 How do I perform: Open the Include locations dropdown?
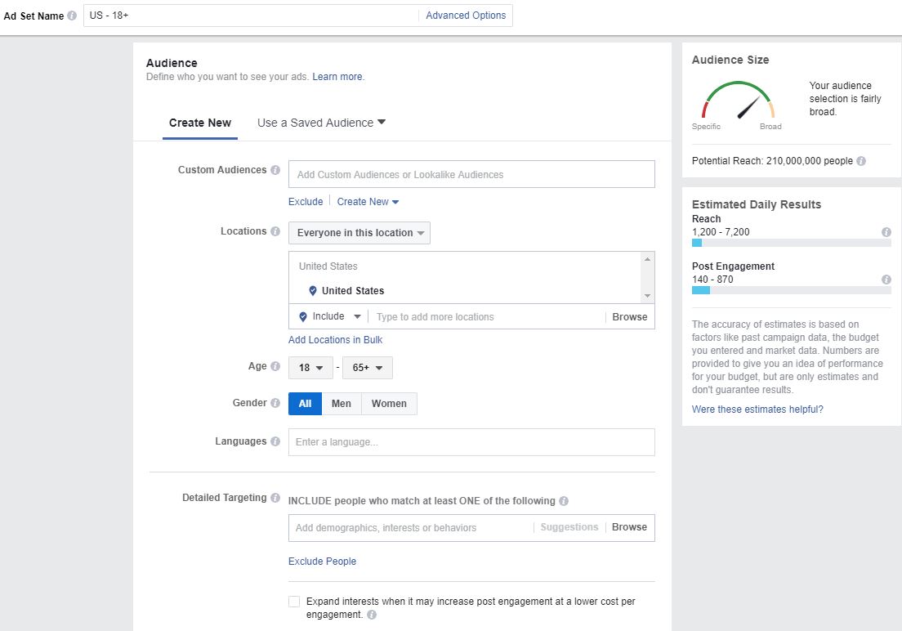click(328, 316)
